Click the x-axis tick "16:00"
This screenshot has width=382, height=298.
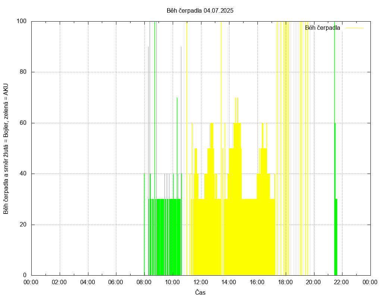click(257, 282)
